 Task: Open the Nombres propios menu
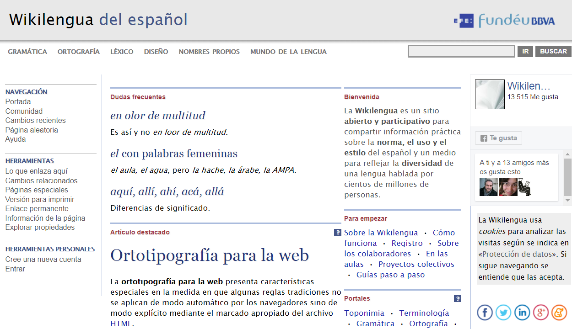pos(209,52)
